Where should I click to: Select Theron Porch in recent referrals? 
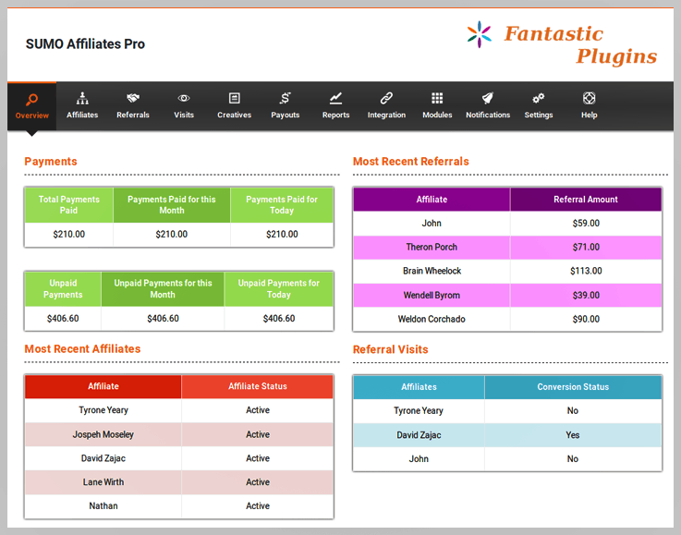pos(432,247)
